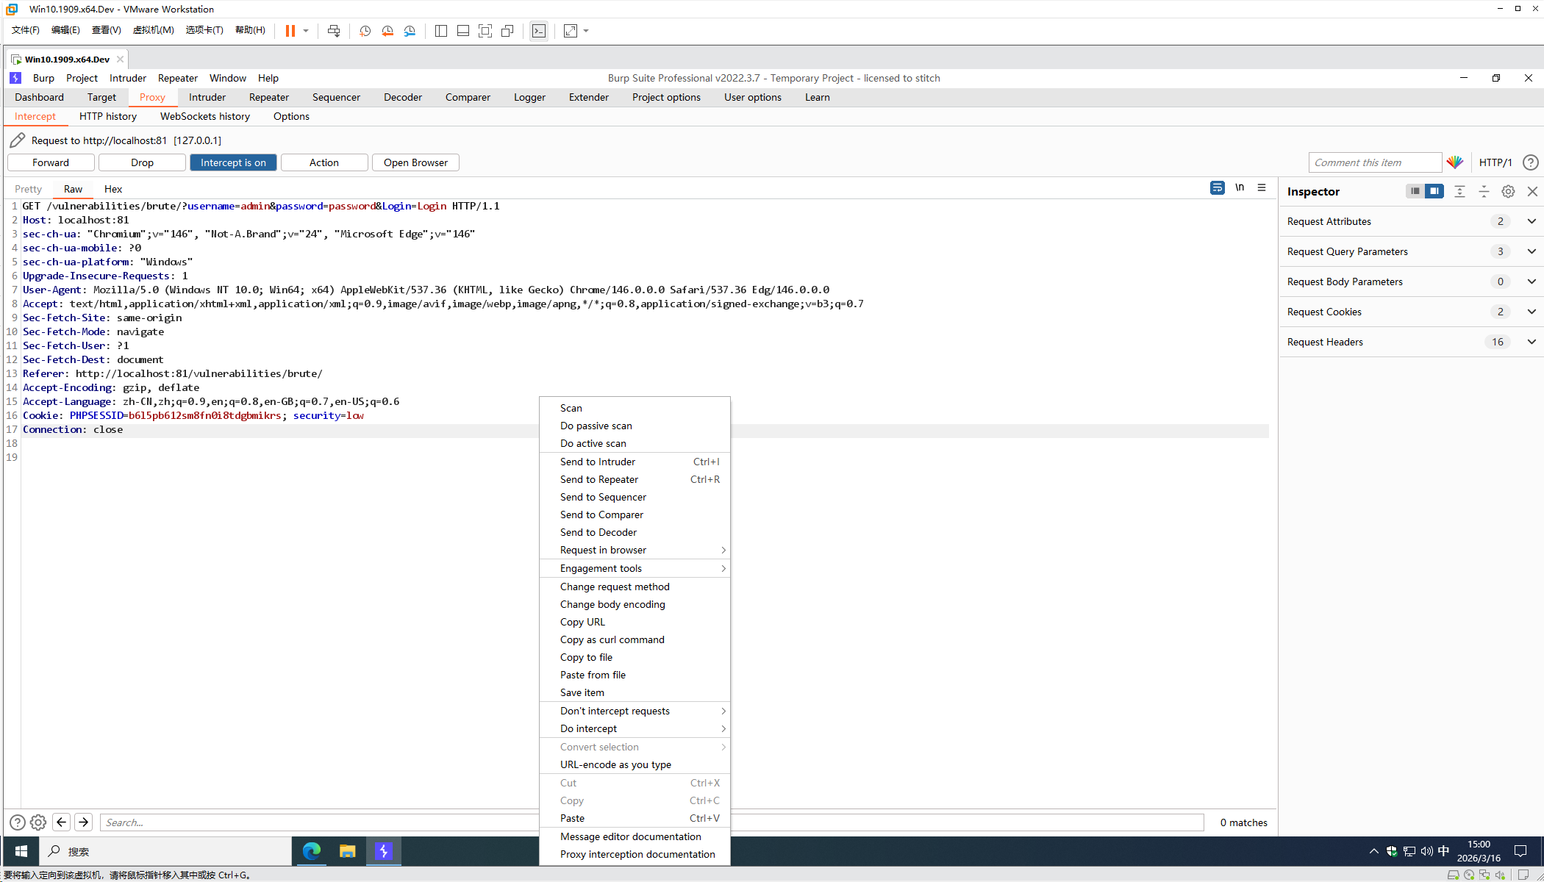Click the pencil edit target icon
This screenshot has height=882, width=1544.
(x=18, y=140)
